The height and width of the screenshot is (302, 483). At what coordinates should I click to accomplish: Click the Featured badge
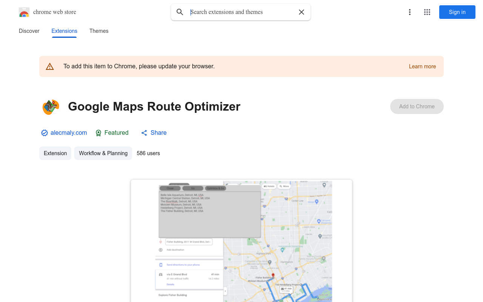[112, 133]
